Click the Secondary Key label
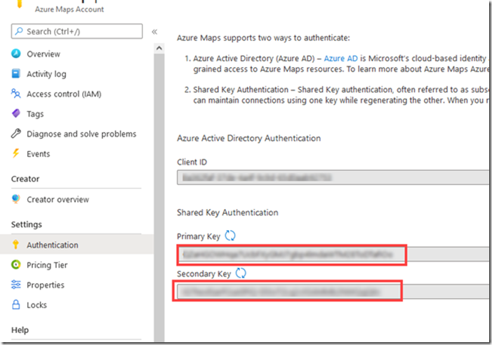The height and width of the screenshot is (345, 492). 204,273
